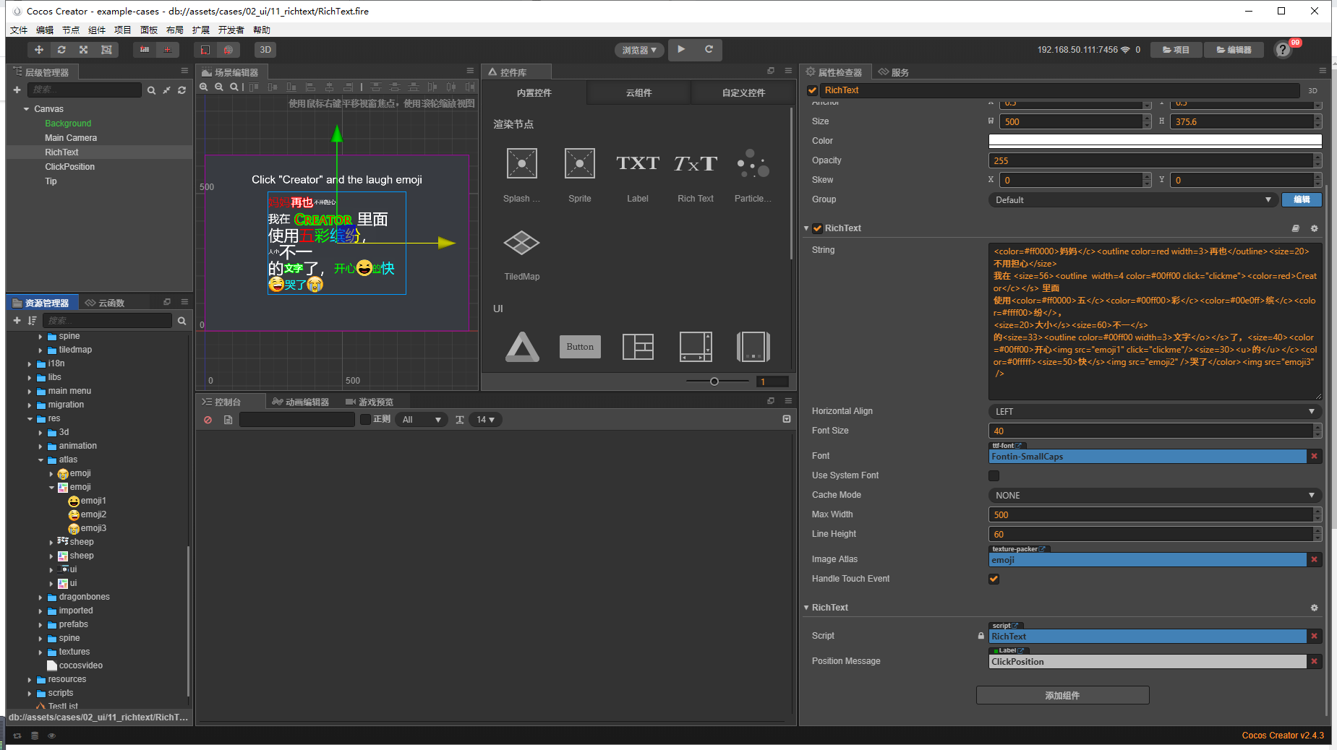Add the TiledMap node control
1337x750 pixels.
coord(521,255)
